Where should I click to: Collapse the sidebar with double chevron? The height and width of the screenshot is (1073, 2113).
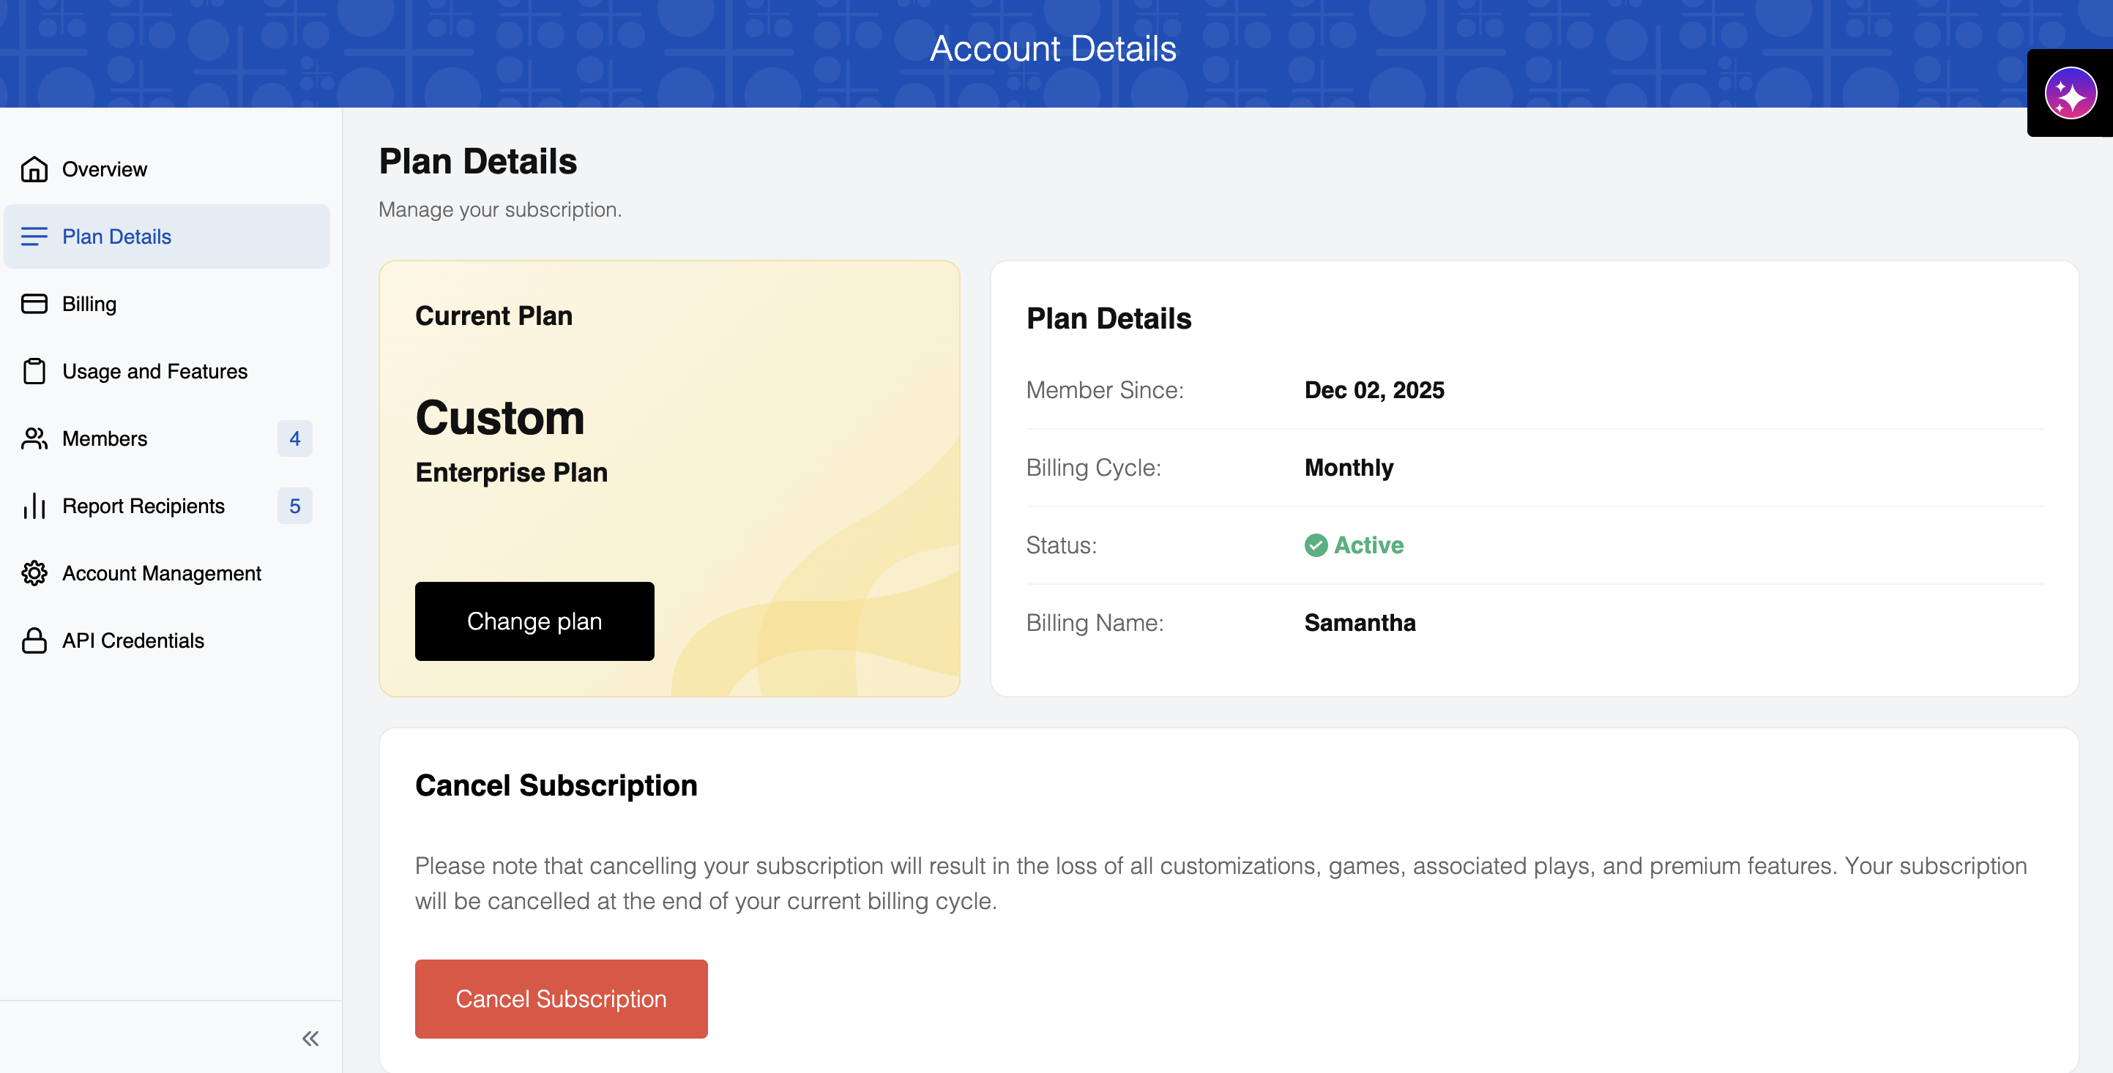point(310,1039)
